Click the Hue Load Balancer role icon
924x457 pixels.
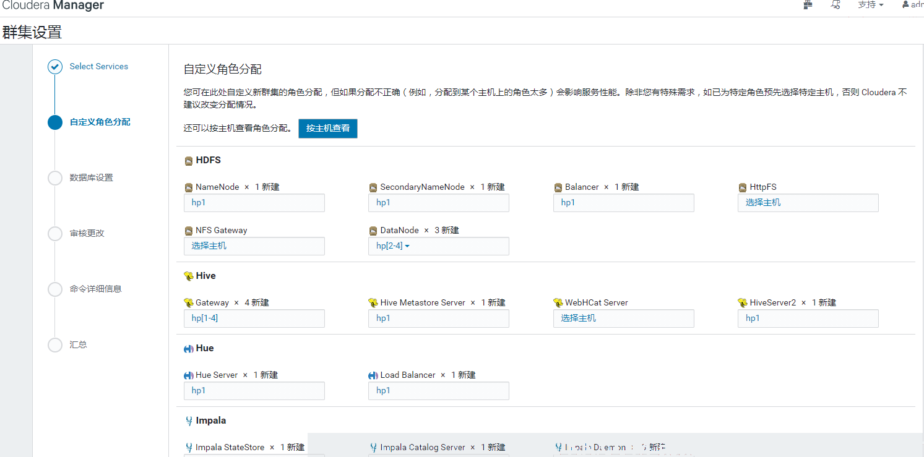pos(373,375)
